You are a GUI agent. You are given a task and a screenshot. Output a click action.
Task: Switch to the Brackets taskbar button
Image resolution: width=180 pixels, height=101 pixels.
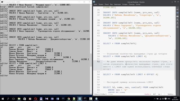coord(80,99)
